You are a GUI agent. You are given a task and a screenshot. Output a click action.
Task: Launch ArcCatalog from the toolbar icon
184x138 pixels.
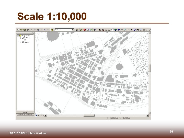point(81,30)
